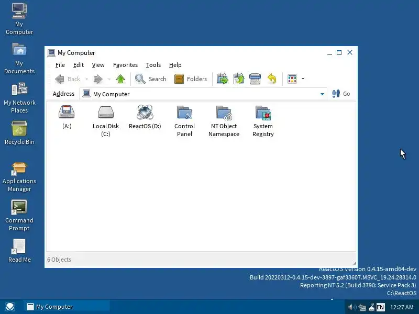Click My Computer taskbar button

67,307
